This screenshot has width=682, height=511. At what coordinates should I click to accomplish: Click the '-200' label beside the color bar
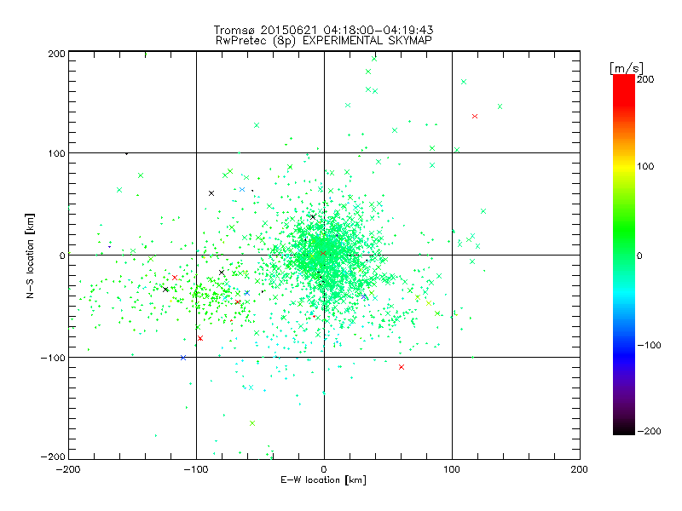tap(649, 431)
